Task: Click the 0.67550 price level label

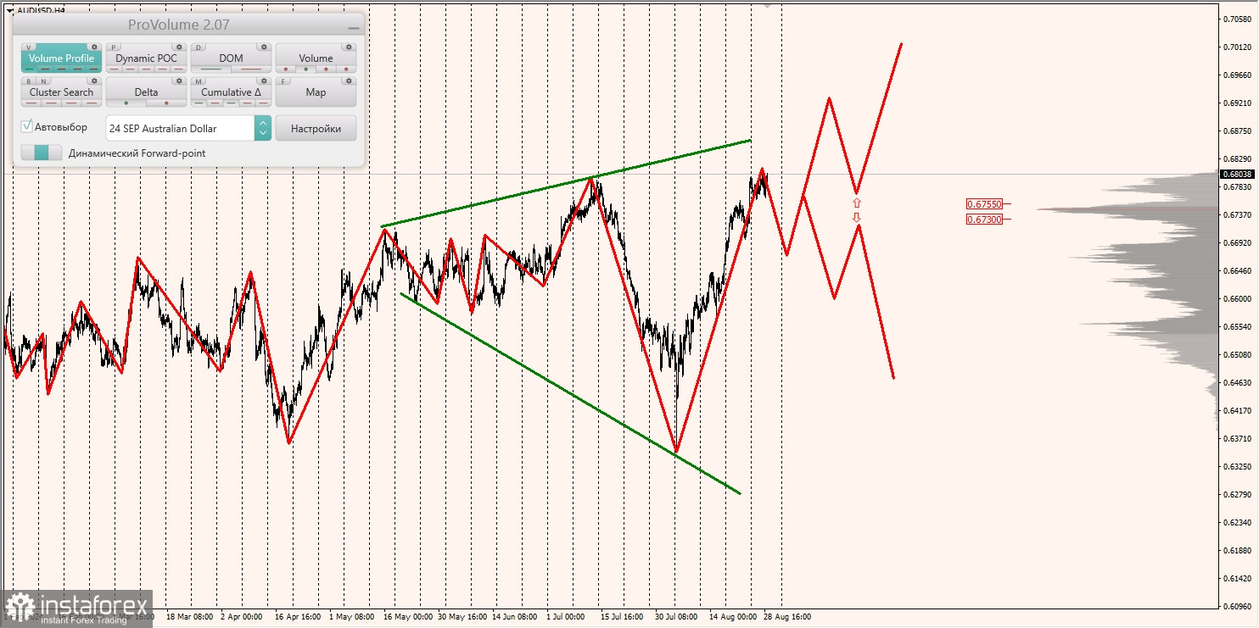Action: click(x=984, y=204)
